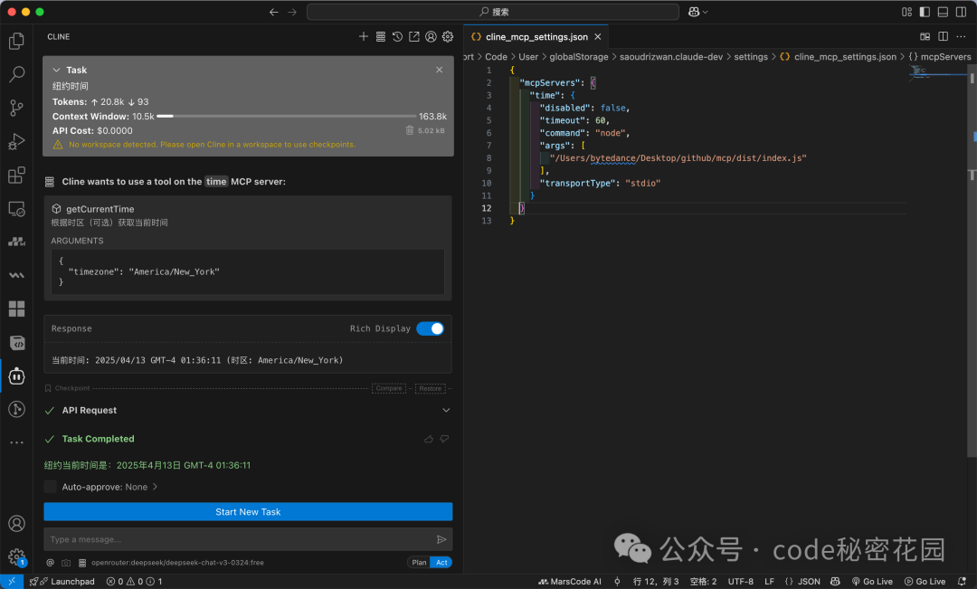Click the Start New Task button
977x589 pixels.
coord(248,511)
